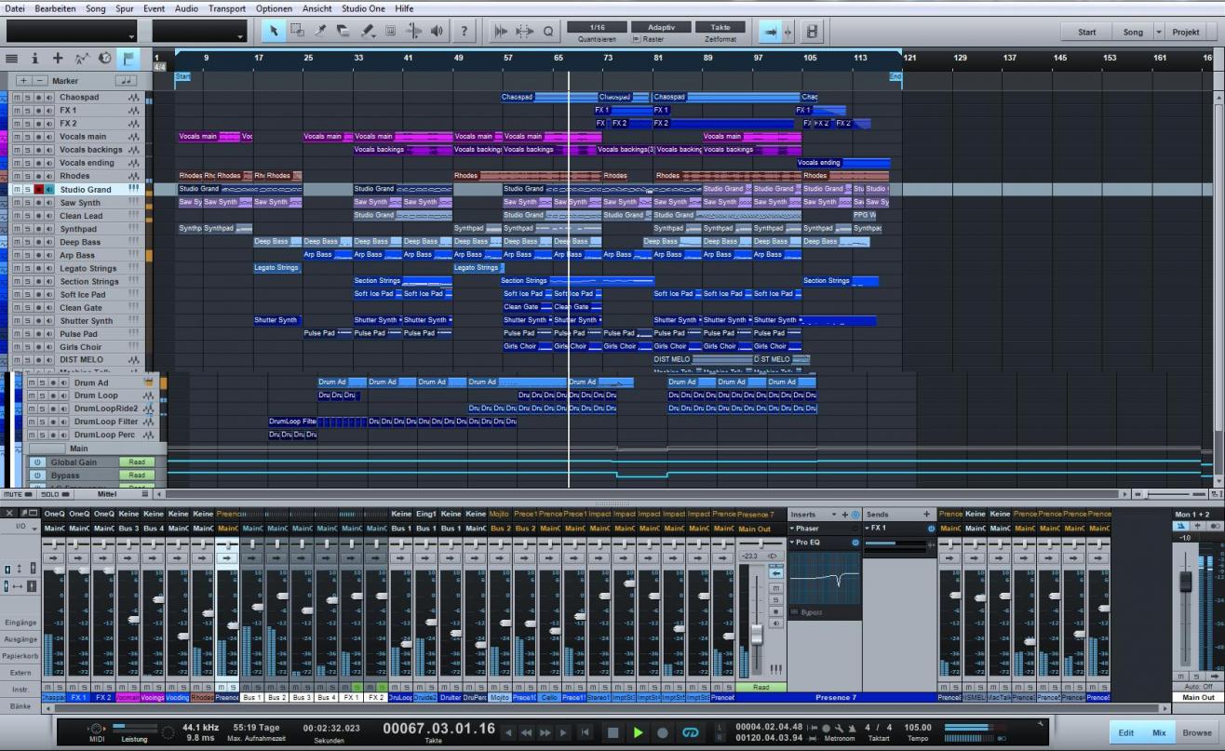Open the Transport menu
The width and height of the screenshot is (1225, 751).
pos(227,8)
